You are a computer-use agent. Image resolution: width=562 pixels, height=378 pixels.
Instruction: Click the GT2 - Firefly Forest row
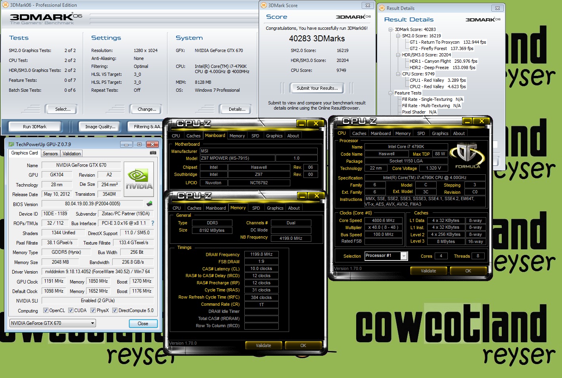pyautogui.click(x=441, y=48)
